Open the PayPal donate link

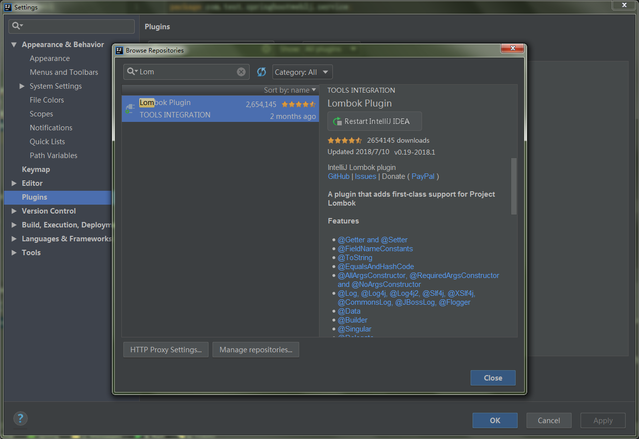click(423, 176)
